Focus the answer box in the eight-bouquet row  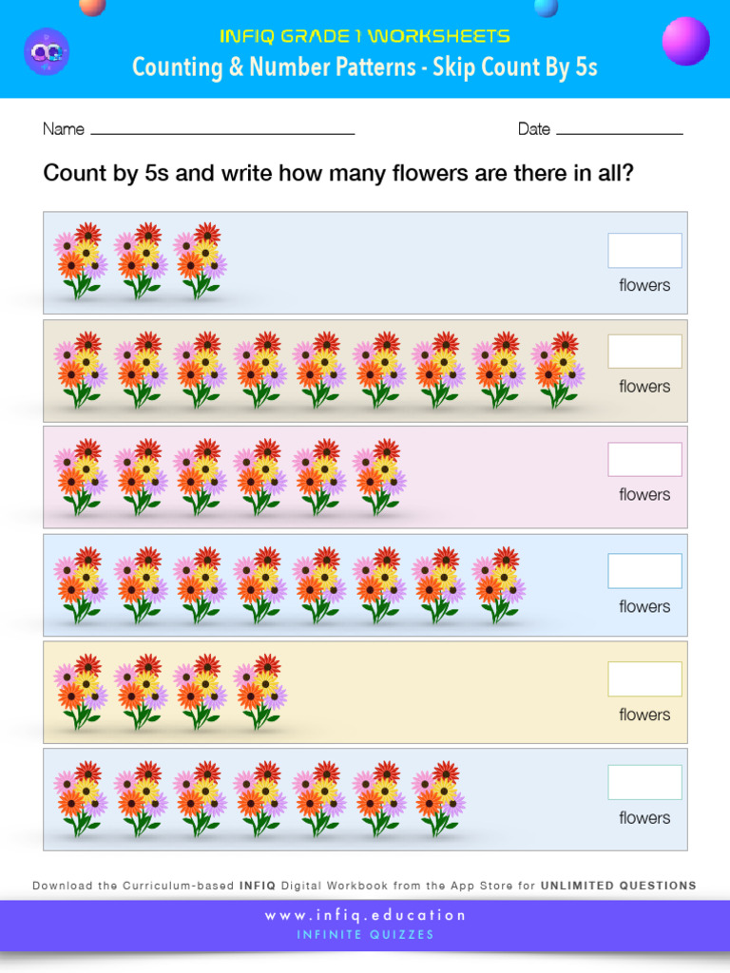[644, 571]
